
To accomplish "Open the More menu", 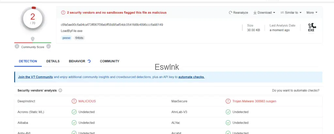I will (x=311, y=13).
